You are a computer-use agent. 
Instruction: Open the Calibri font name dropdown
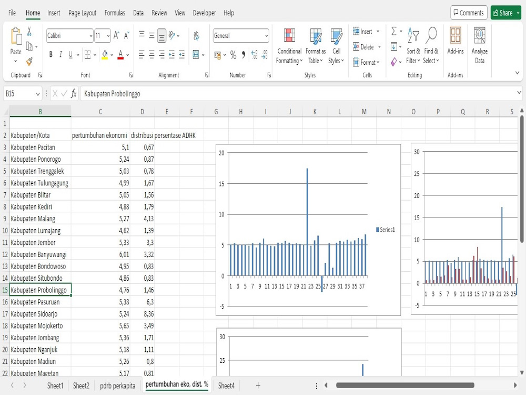coord(90,36)
